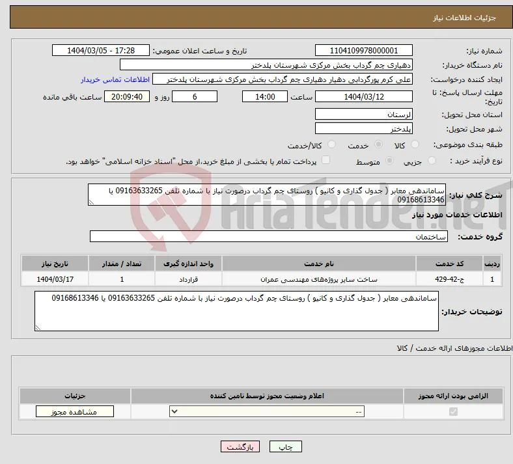The image size is (513, 464).
Task: Click the need date cell 1404/03/17
Action: (55, 279)
